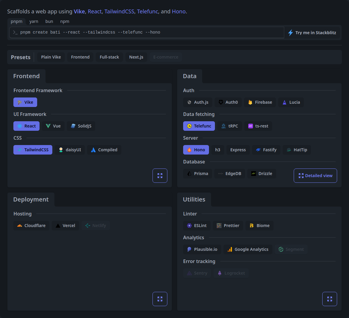Expand the Utilities panel to detailed view
349x318 pixels.
[329, 299]
